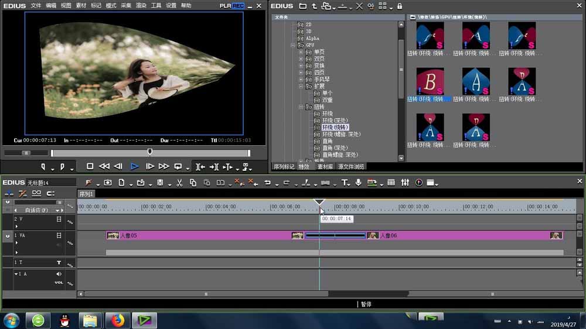Click the jump to next edit point icon
Viewport: 586px width, 329px height.
point(214,167)
